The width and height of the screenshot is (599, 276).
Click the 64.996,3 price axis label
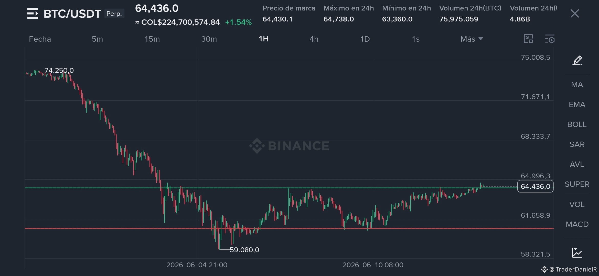tap(535, 176)
